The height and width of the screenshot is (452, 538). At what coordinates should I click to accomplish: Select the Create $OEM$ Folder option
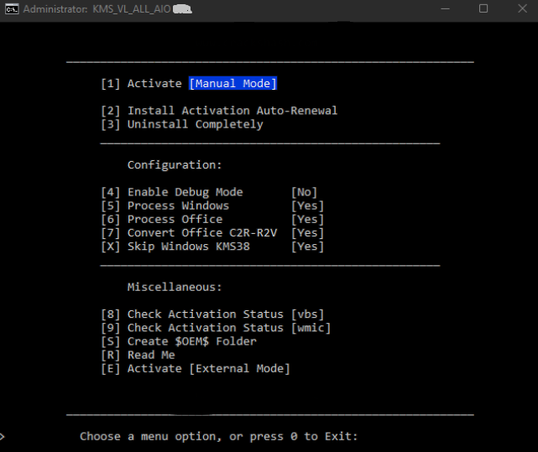point(178,341)
